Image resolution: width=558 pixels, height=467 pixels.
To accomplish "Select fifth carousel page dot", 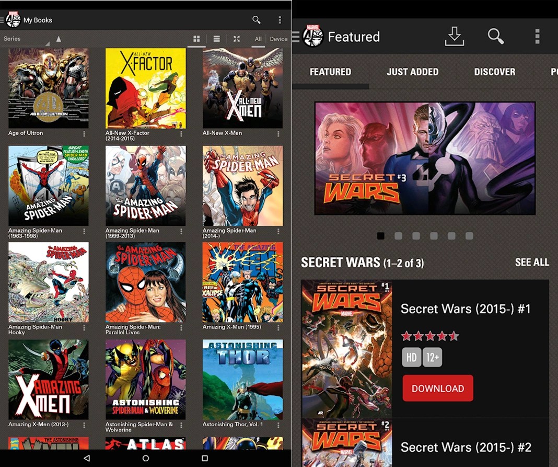I will pos(451,236).
